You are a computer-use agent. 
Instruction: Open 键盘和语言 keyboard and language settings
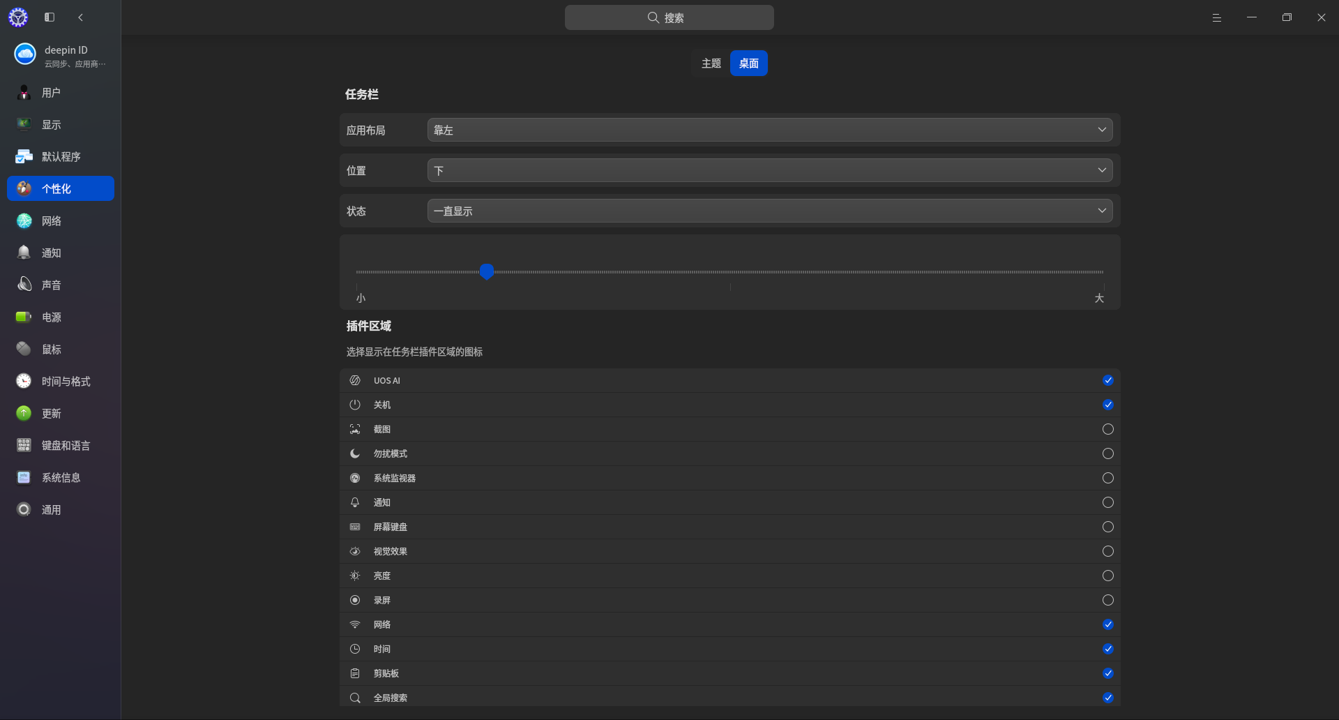pos(61,445)
